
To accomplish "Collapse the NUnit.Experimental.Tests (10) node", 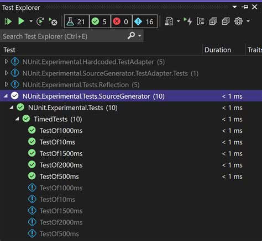I will (12, 108).
